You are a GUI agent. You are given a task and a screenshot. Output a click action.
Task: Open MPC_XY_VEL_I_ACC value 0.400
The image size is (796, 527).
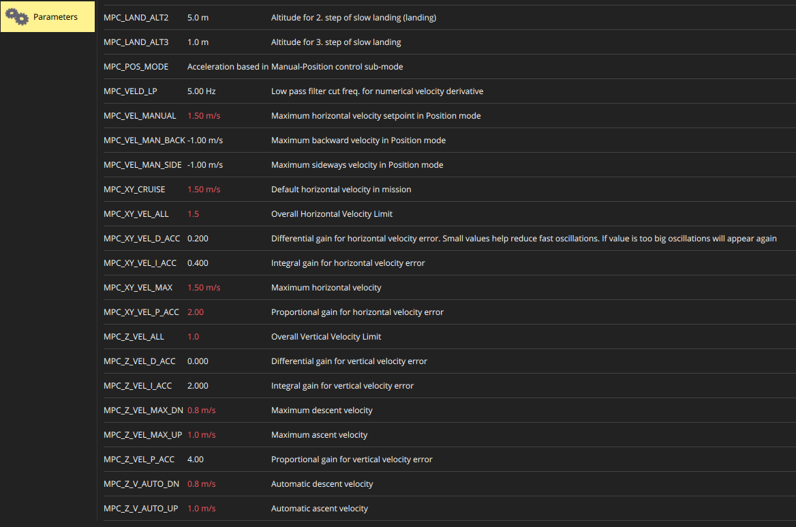[x=198, y=263]
